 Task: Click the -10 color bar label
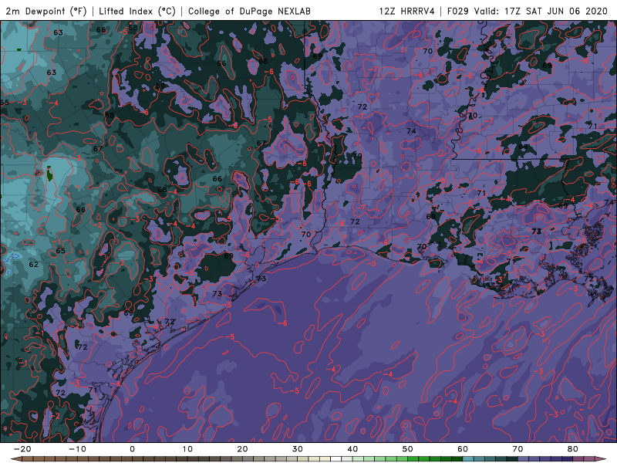coord(77,449)
